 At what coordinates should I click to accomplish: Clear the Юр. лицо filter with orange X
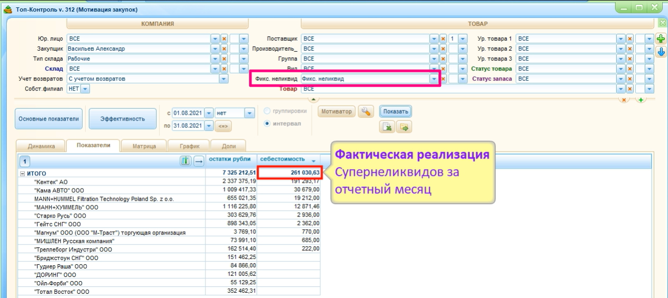(224, 39)
